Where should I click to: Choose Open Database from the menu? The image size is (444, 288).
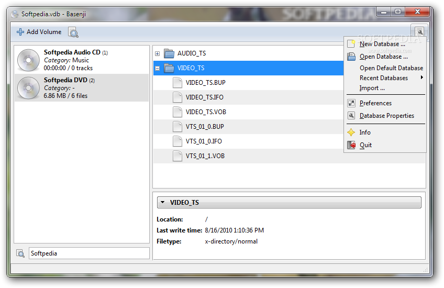click(384, 57)
